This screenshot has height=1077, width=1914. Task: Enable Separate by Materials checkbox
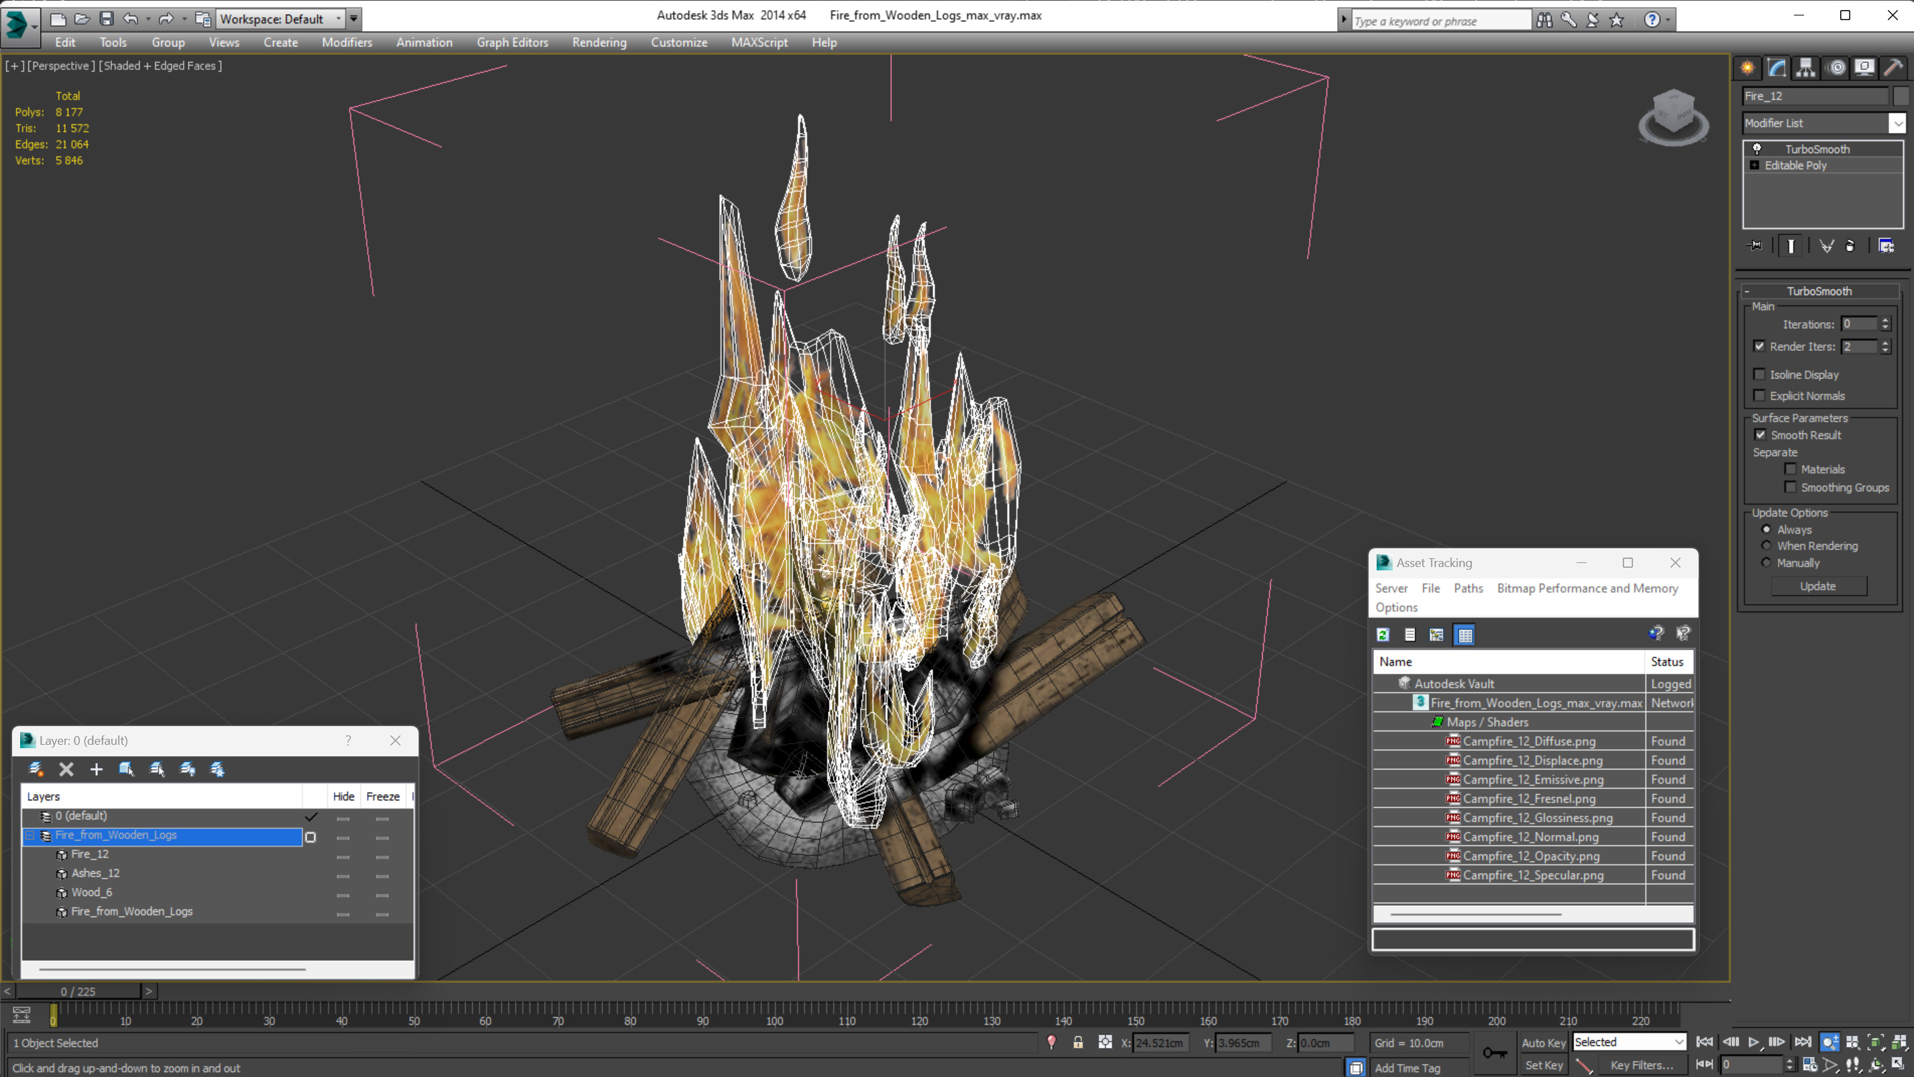click(1790, 468)
